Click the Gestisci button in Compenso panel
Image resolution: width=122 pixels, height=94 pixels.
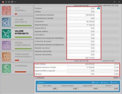click(95, 83)
